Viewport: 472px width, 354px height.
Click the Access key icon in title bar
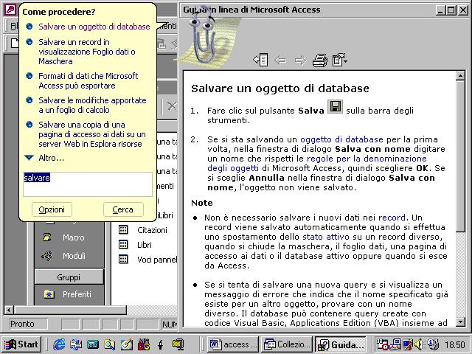10,9
